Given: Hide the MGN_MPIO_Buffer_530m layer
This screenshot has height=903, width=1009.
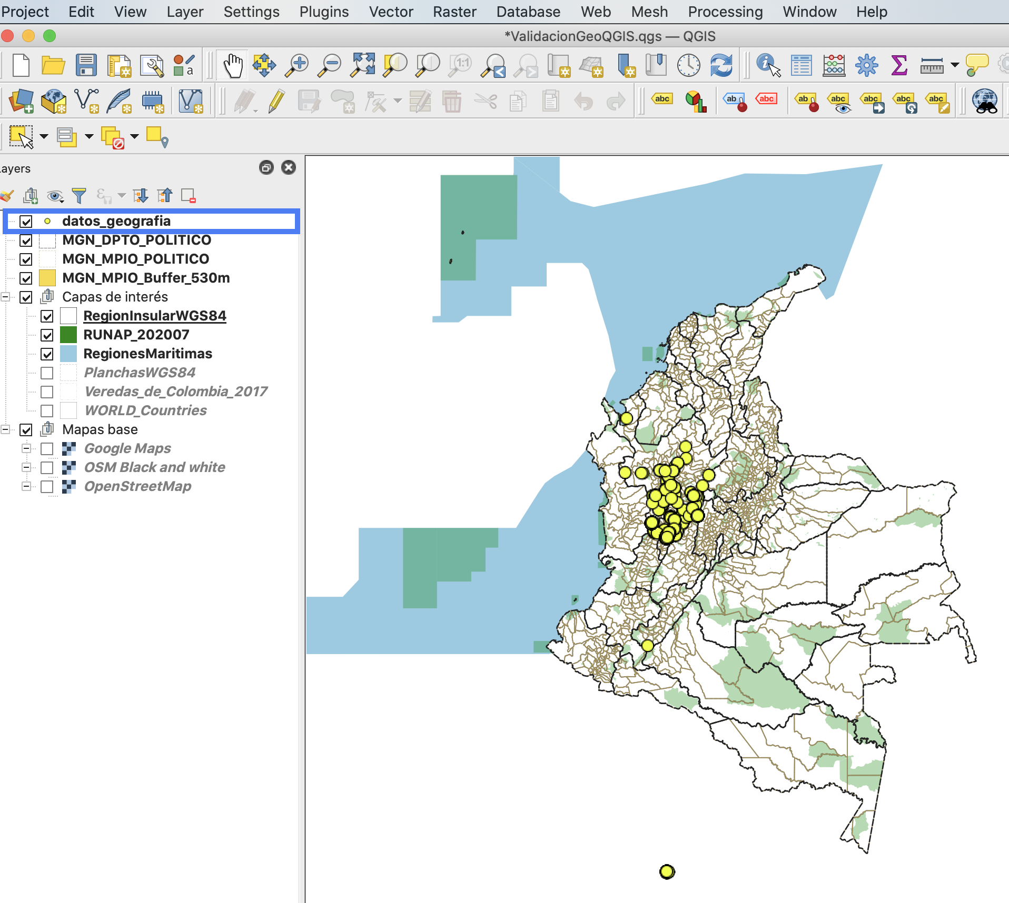Looking at the screenshot, I should [26, 278].
